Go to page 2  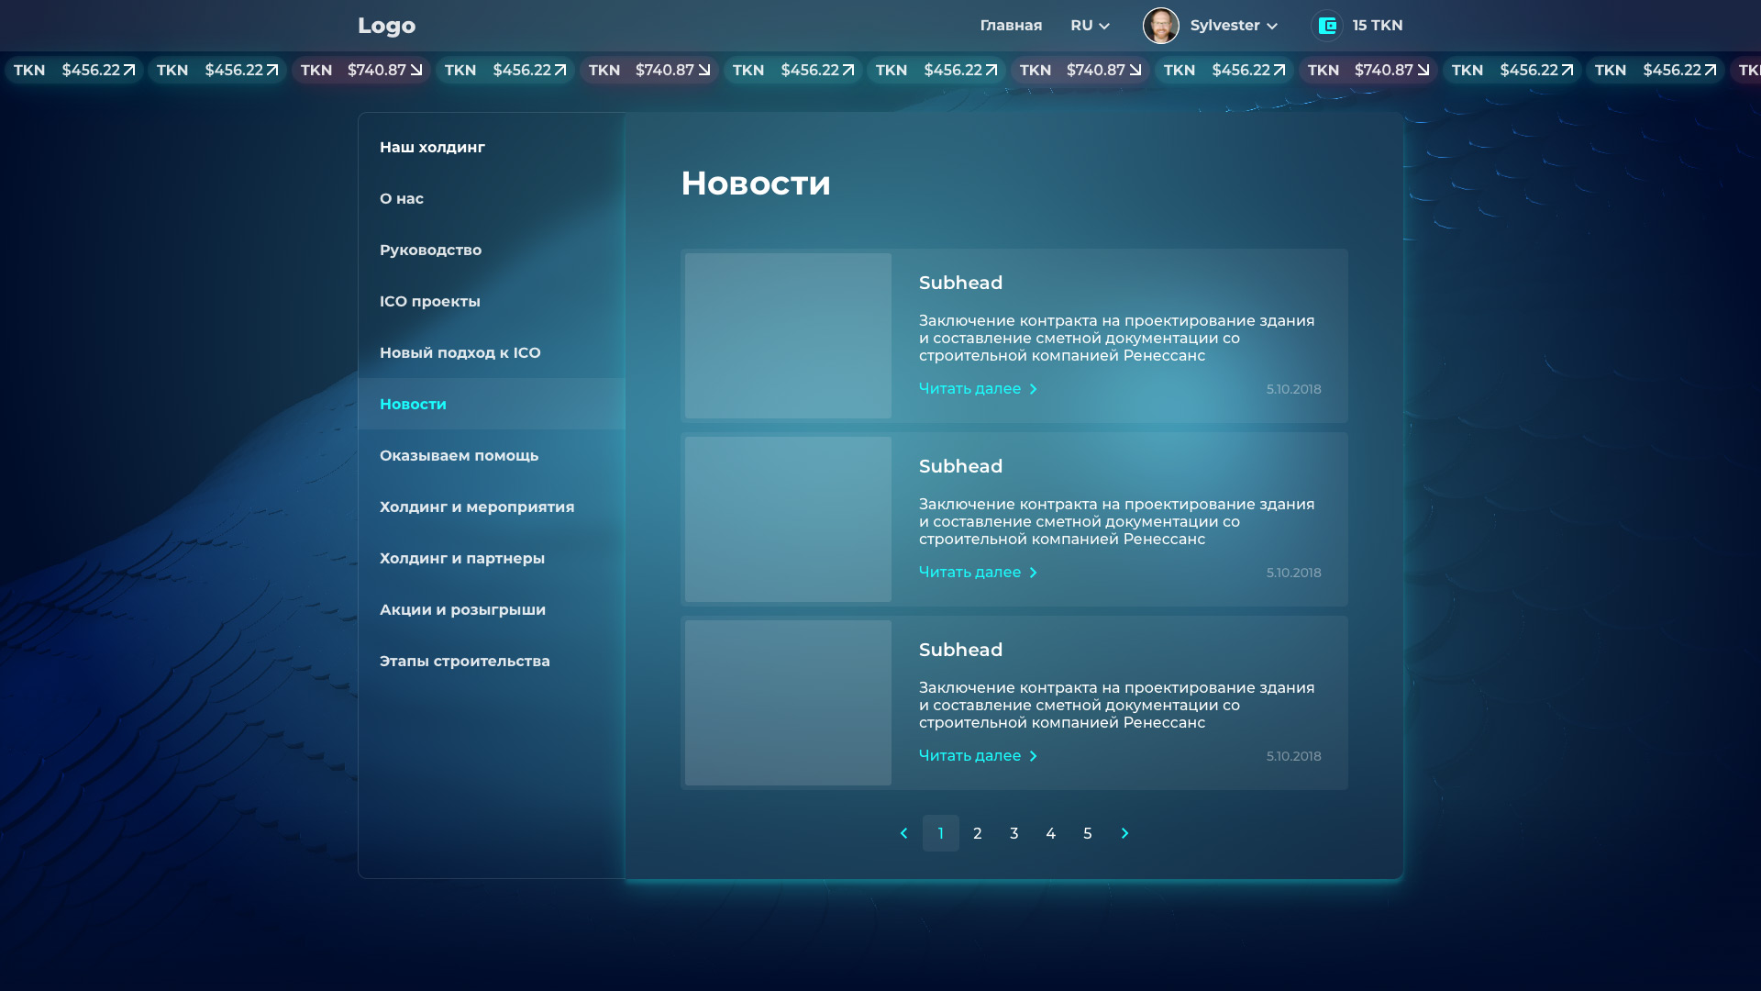[978, 833]
